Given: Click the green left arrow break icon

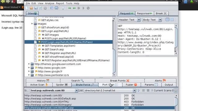Looking at the screenshot, I should pos(74,8).
